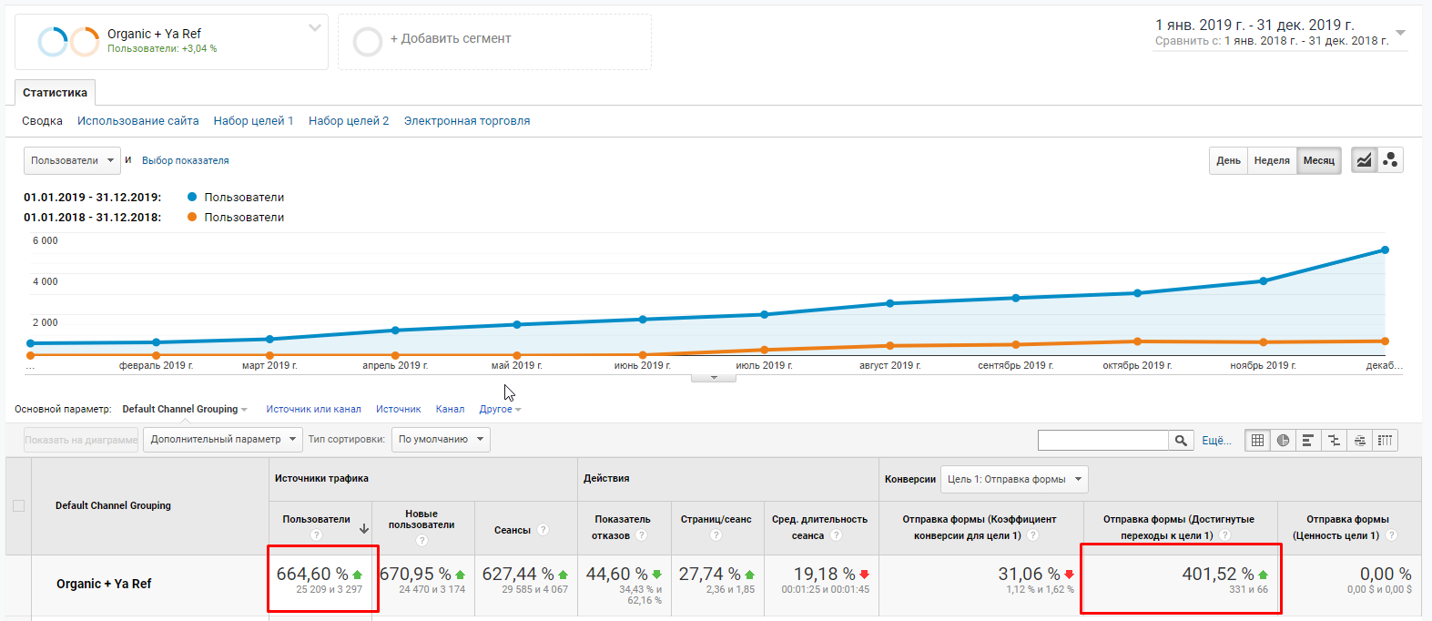Select the Канал dimension link
This screenshot has height=621, width=1432.
(450, 410)
